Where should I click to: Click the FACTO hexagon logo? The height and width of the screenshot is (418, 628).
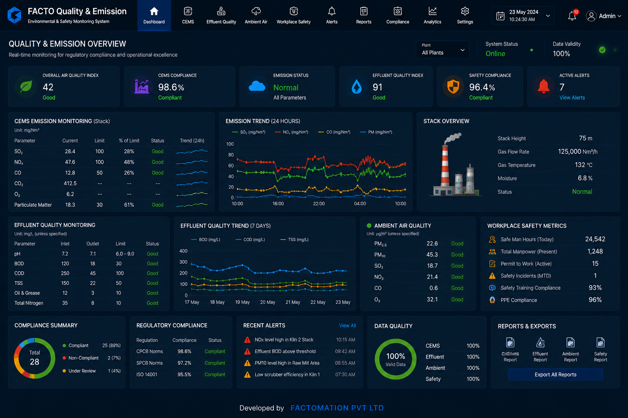tap(14, 15)
